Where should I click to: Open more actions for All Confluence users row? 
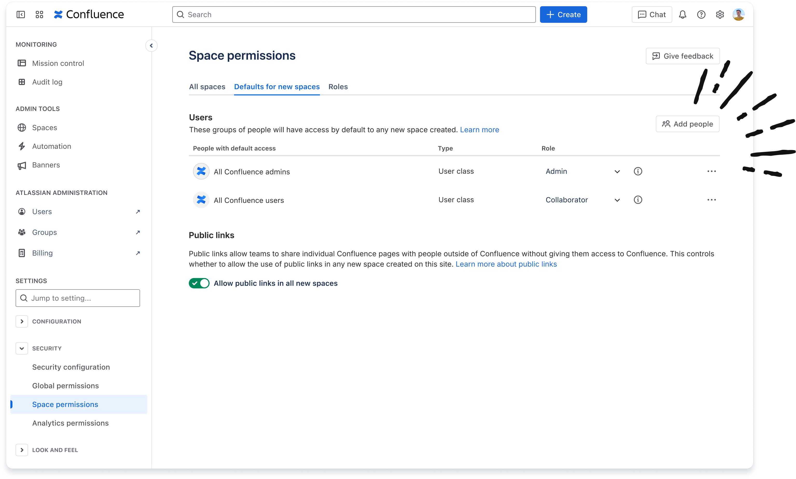click(x=711, y=200)
